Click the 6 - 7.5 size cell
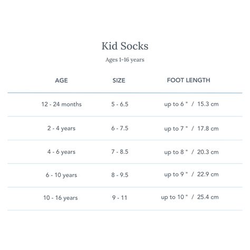250x250 pixels. click(x=120, y=128)
